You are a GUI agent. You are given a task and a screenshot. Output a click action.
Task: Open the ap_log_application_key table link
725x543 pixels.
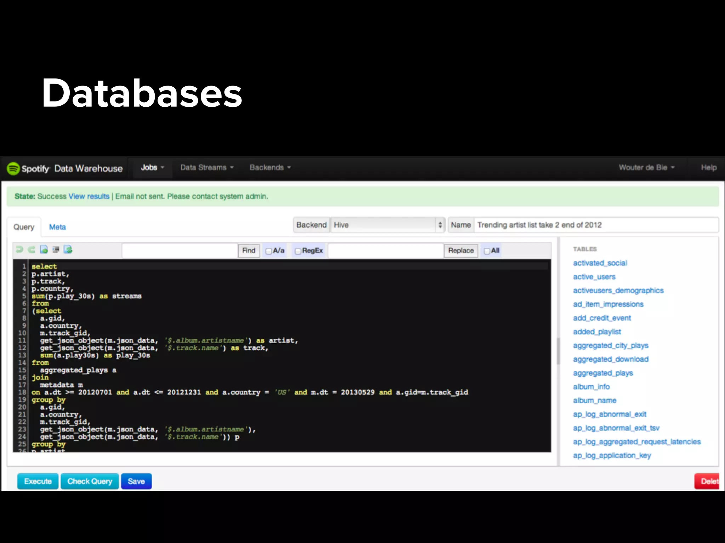612,456
